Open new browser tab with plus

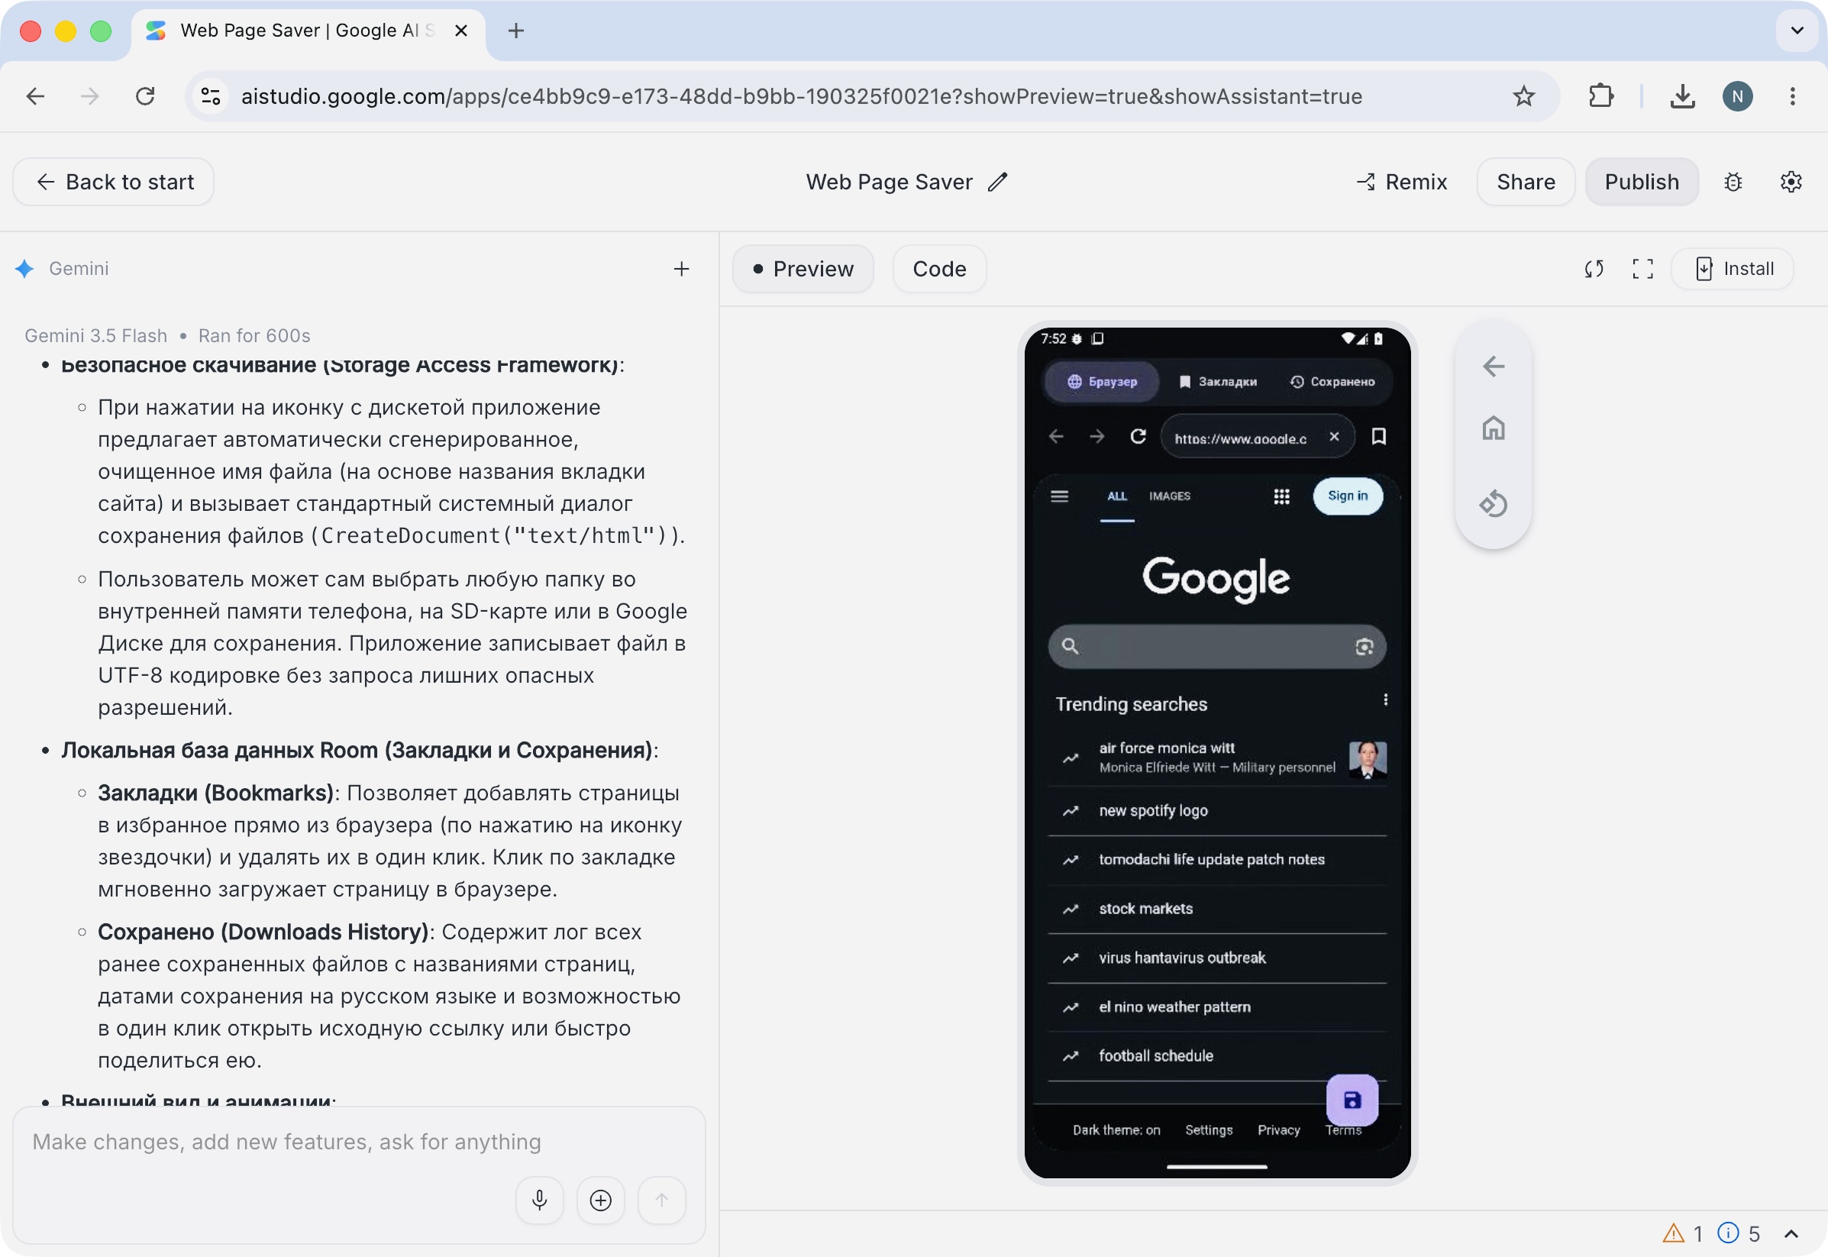click(x=515, y=31)
